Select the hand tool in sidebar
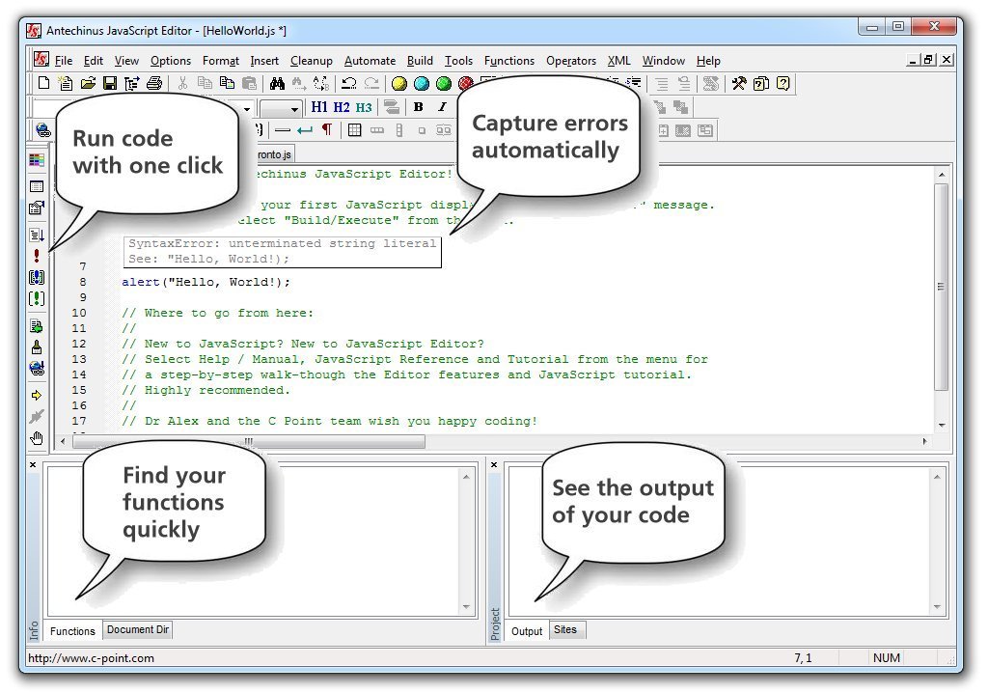988x693 pixels. click(x=37, y=438)
